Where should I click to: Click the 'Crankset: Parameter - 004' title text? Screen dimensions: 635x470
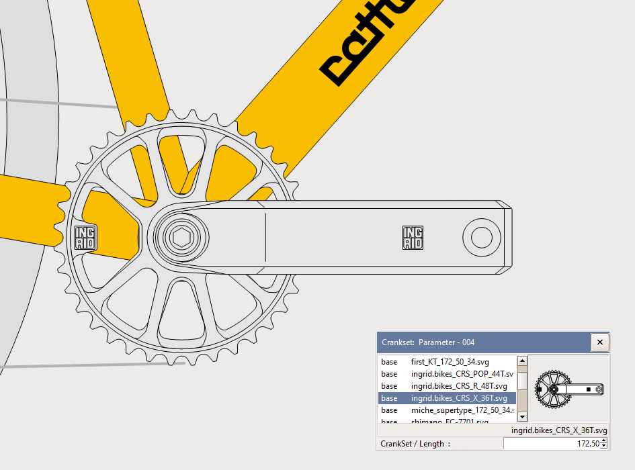(x=428, y=342)
